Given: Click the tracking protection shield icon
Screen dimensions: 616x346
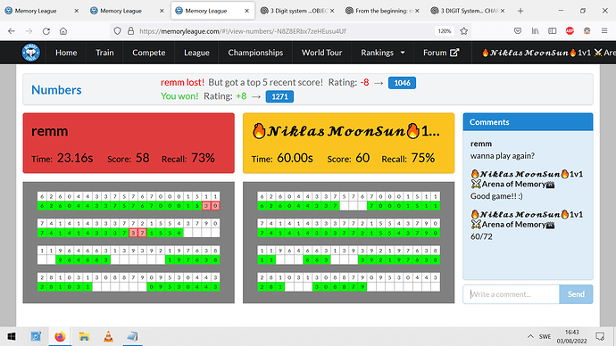Looking at the screenshot, I should [117, 31].
